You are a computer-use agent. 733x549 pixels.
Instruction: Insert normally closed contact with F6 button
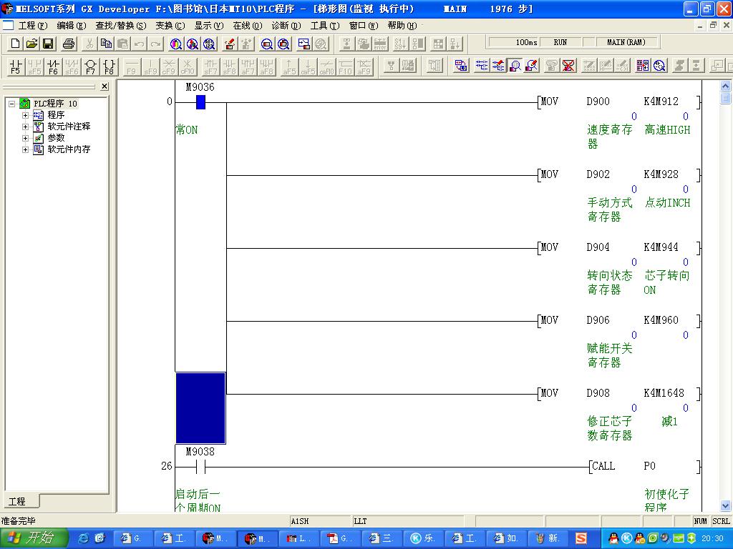point(53,66)
